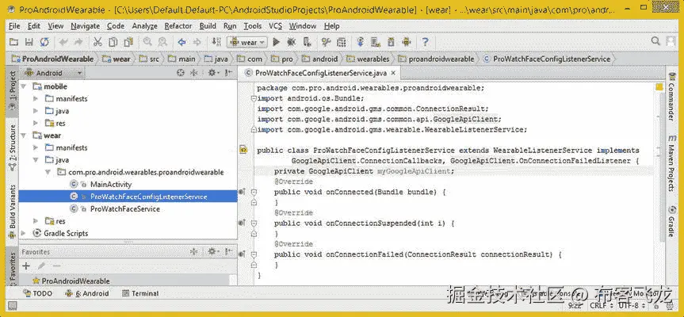Viewport: 684px width, 317px height.
Task: Collapse the wear module tree node
Action: click(24, 136)
